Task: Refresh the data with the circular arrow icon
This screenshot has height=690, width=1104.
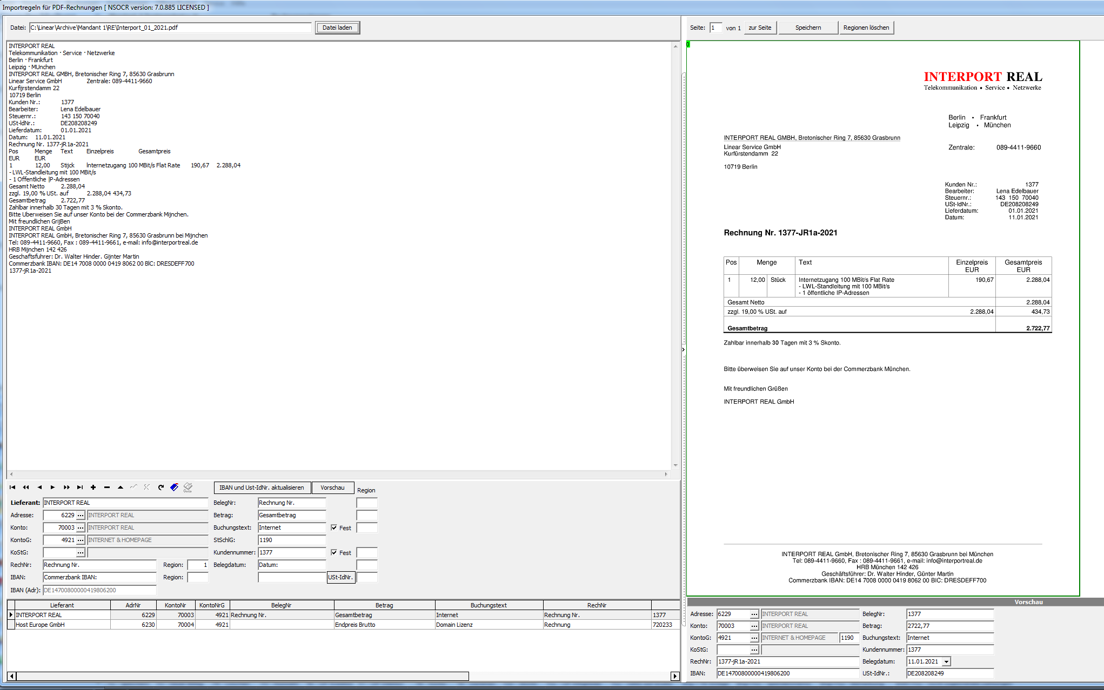Action: click(x=160, y=487)
